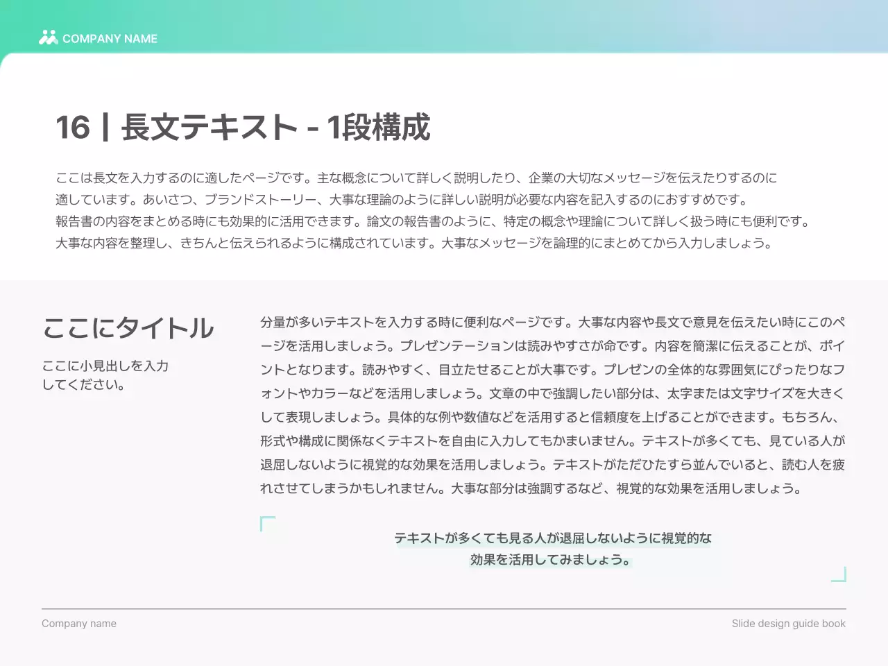This screenshot has height=666, width=888.
Task: Select the top-left quote bracket corner
Action: coord(267,524)
